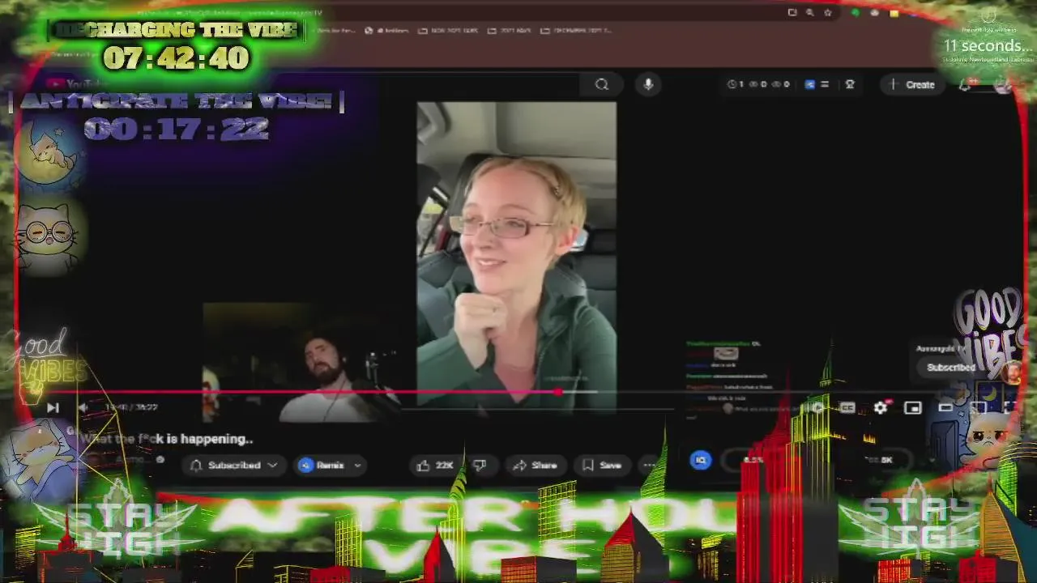Click the clock stat counter in header
Image resolution: width=1037 pixels, height=583 pixels.
[736, 84]
